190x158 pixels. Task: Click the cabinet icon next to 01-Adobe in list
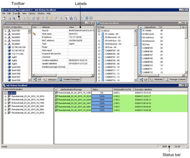click(140, 31)
